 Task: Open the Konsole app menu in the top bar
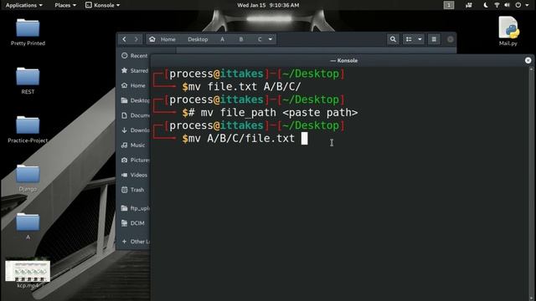coord(102,5)
